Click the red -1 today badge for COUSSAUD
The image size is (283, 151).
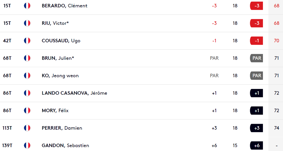coord(256,41)
